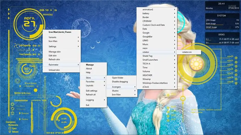Open Iron Man entry below illustro

coord(121,94)
